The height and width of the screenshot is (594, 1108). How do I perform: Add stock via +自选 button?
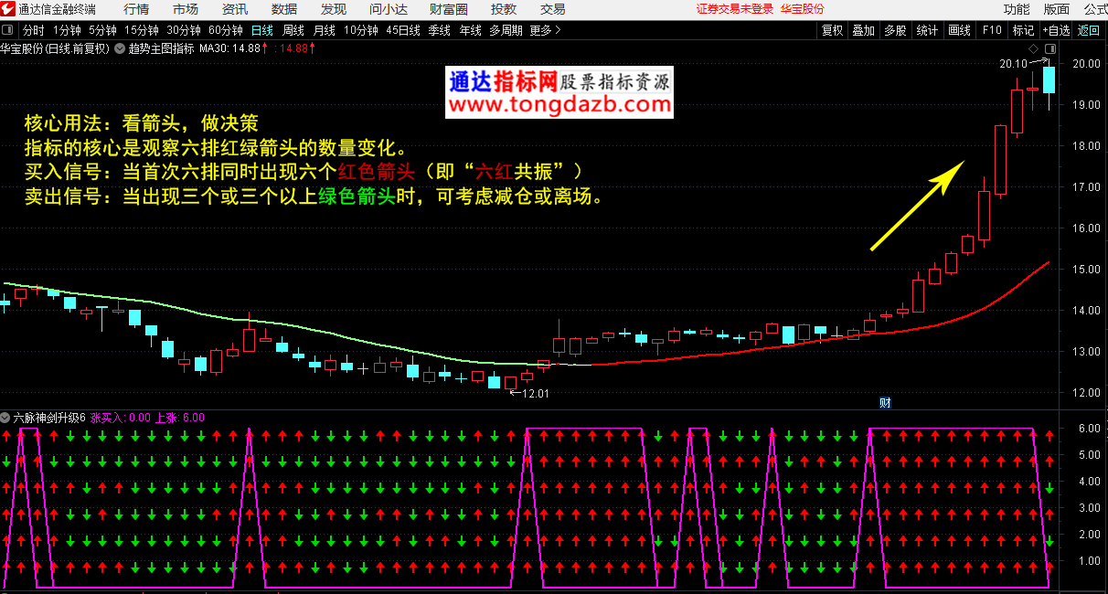(x=1055, y=30)
